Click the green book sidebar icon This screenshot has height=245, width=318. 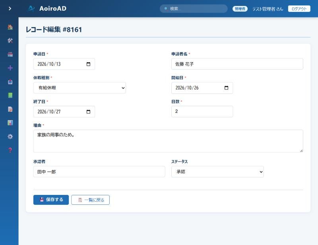pos(10,95)
